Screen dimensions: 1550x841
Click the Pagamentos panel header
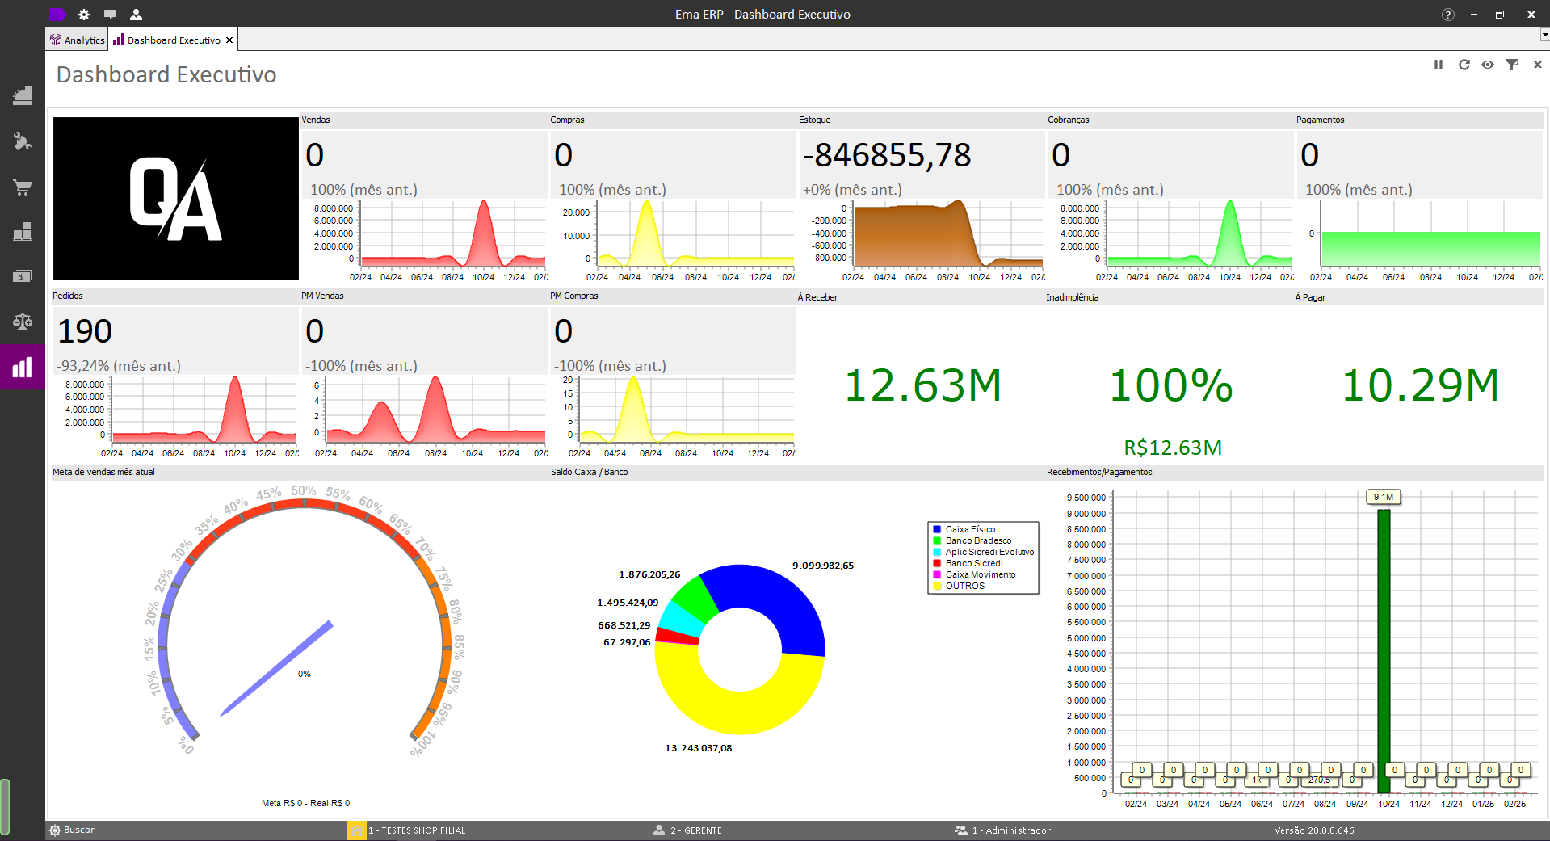pyautogui.click(x=1419, y=120)
